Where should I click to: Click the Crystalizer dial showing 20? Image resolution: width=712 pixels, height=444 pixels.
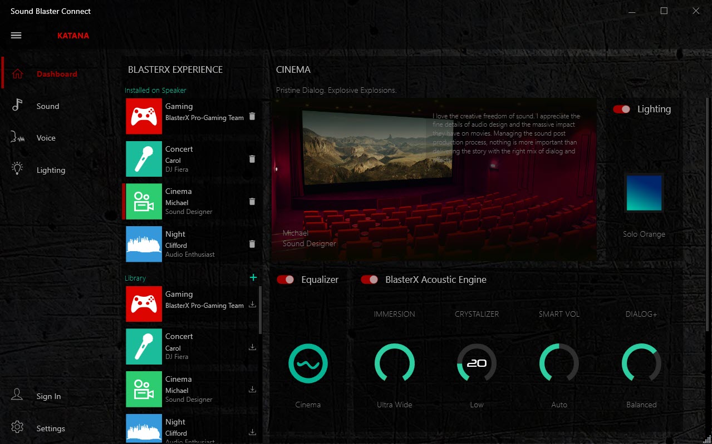click(x=477, y=363)
